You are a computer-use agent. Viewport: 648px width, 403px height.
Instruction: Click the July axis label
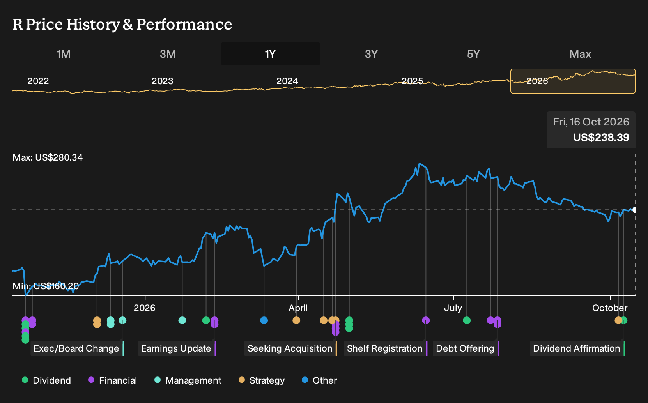[x=453, y=308]
